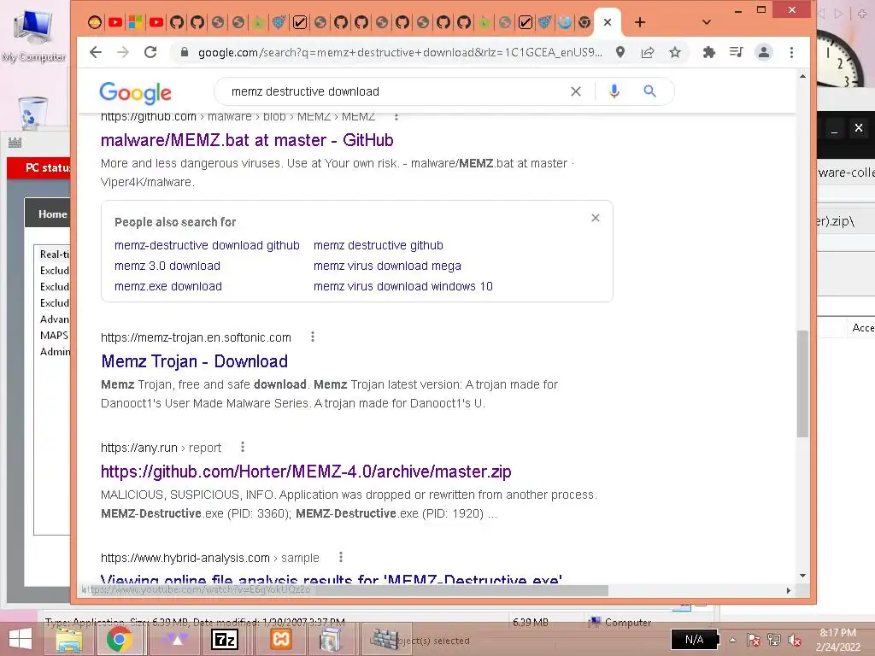Switch to the Microsoft logo tab
Viewport: 875px width, 656px height.
point(136,22)
